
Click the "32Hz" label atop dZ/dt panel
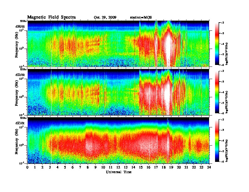pyautogui.click(x=23, y=118)
